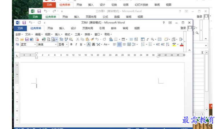Paste using the clipboard icon
217x129 pixels.
(x=87, y=39)
